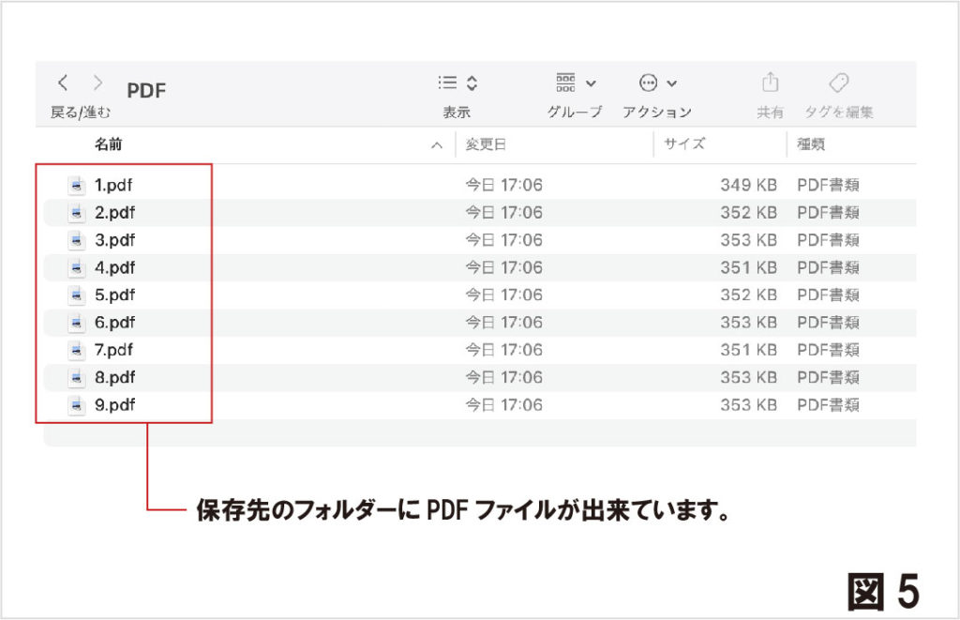The width and height of the screenshot is (960, 620).
Task: Open the list view display switcher
Action: (x=457, y=83)
